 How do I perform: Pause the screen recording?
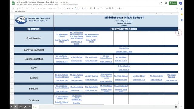click(12, 107)
